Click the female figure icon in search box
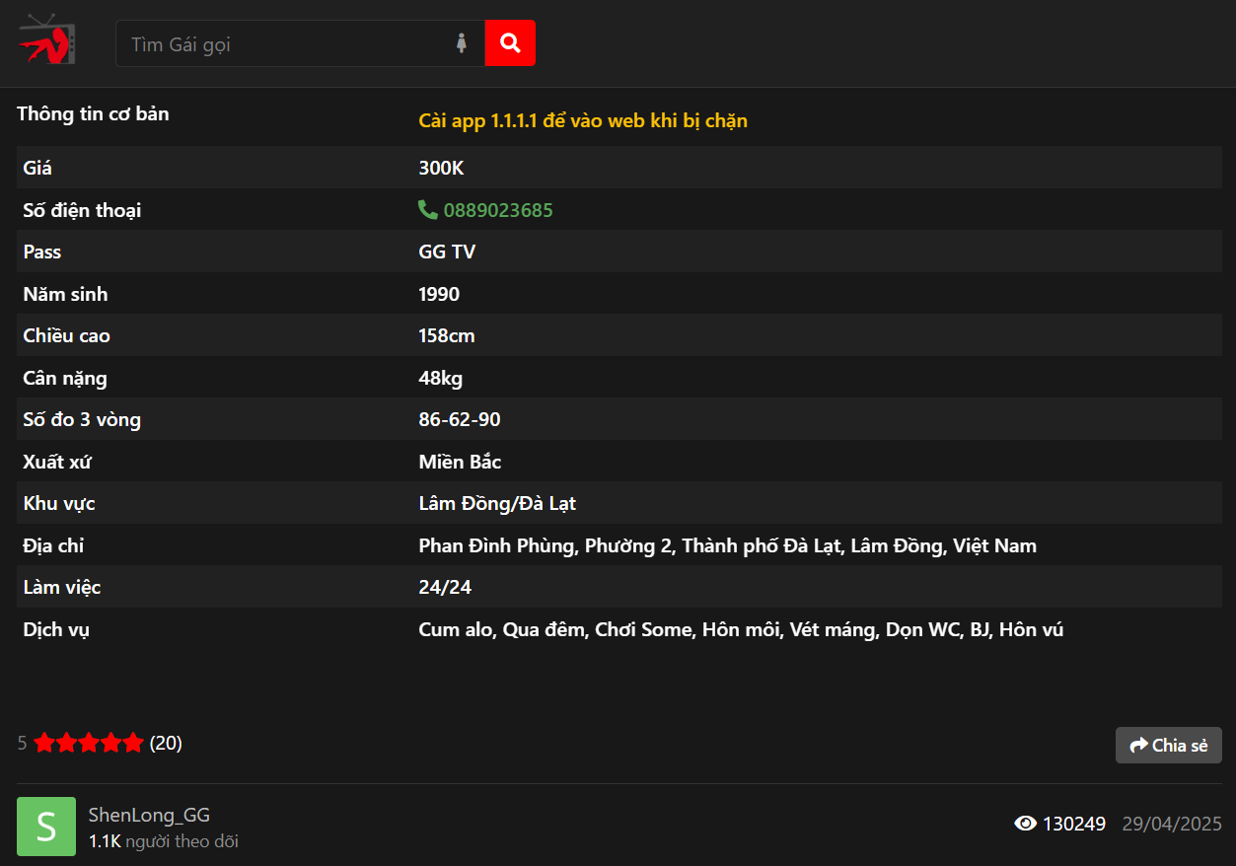 (x=461, y=43)
